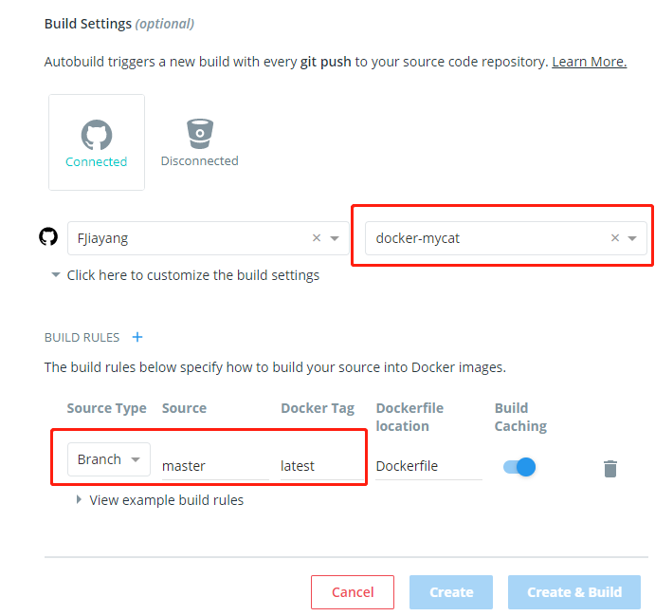This screenshot has height=616, width=655.
Task: Click the master Source input field
Action: [214, 466]
